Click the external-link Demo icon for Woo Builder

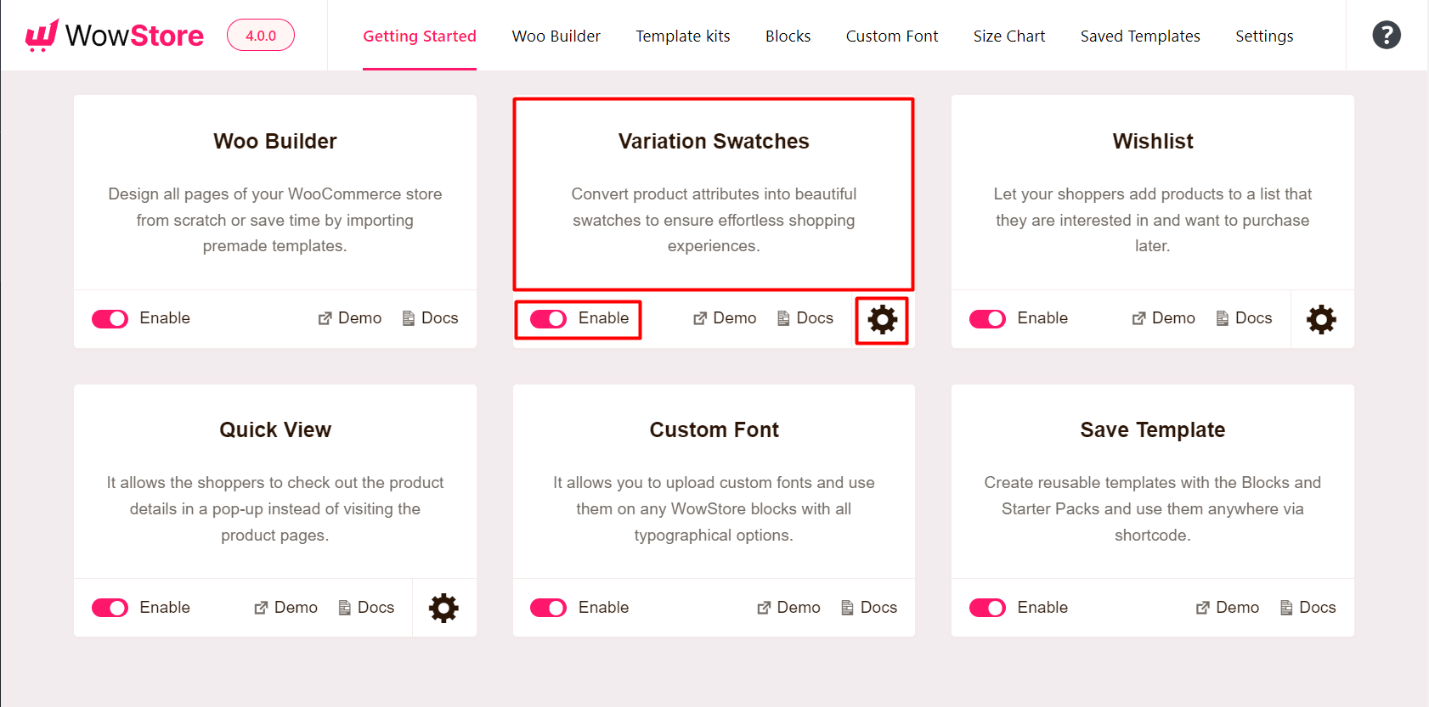(x=324, y=317)
